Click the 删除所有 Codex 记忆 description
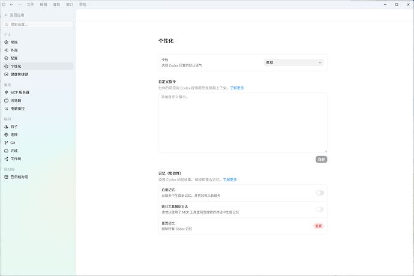The width and height of the screenshot is (414, 276). coord(177,229)
